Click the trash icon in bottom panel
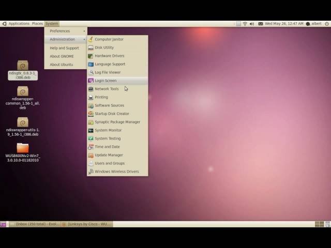The height and width of the screenshot is (248, 331). click(328, 224)
